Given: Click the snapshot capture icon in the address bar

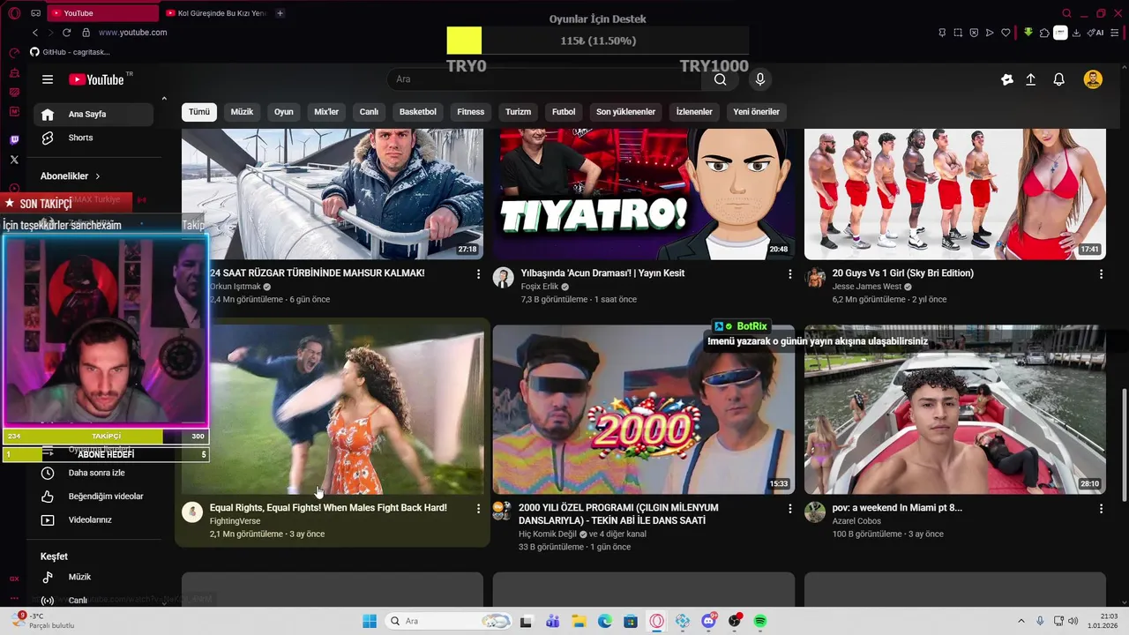Looking at the screenshot, I should click(958, 33).
